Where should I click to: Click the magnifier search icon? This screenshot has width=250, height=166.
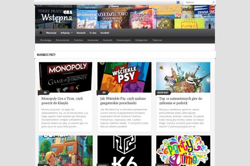point(213,2)
